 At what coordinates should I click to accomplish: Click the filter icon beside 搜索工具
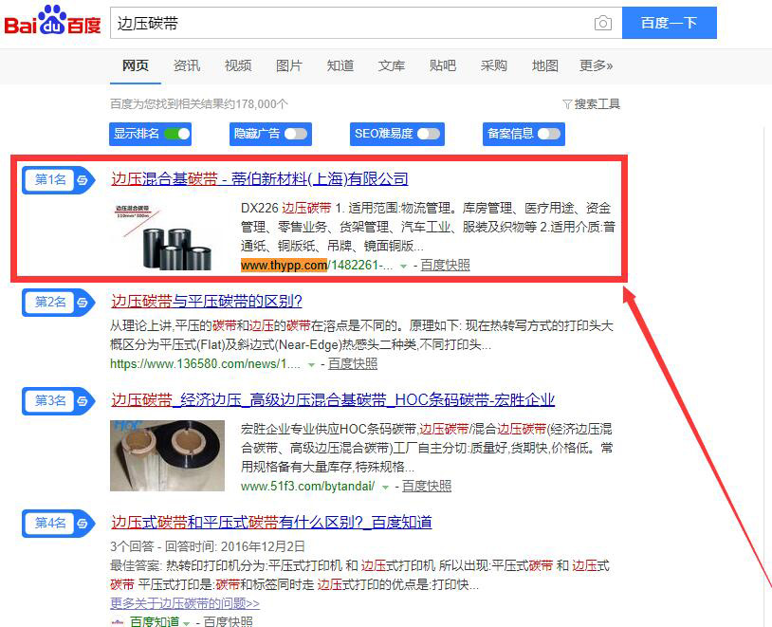click(x=567, y=104)
